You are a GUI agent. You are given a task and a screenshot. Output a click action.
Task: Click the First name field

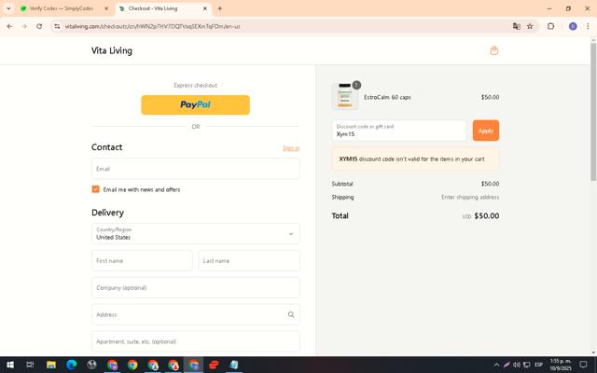pyautogui.click(x=142, y=261)
